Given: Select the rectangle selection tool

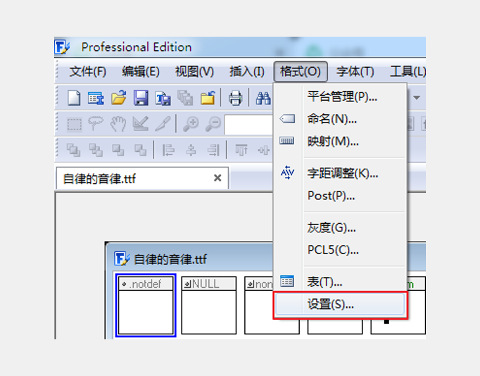Looking at the screenshot, I should (74, 124).
